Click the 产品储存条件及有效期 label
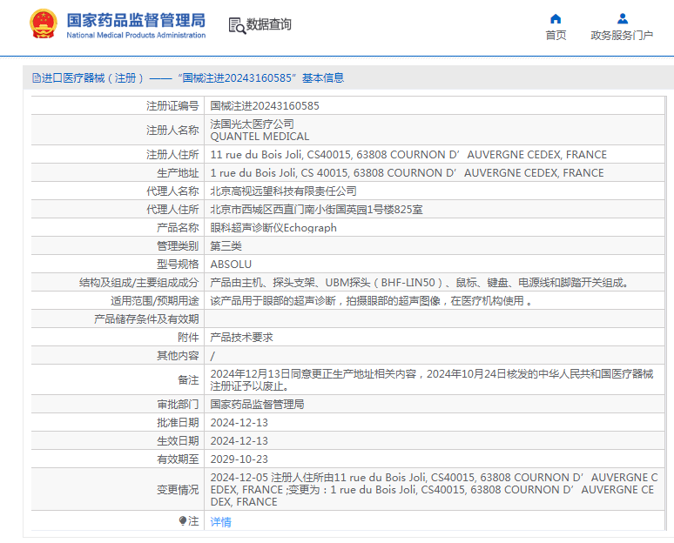The height and width of the screenshot is (543, 674). point(146,319)
